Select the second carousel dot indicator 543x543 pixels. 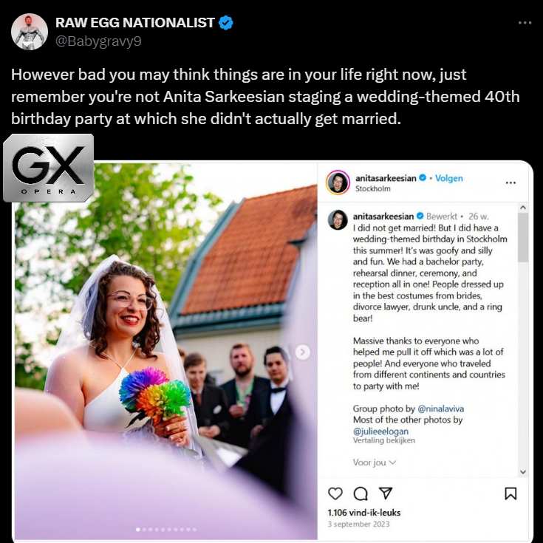[x=144, y=530]
